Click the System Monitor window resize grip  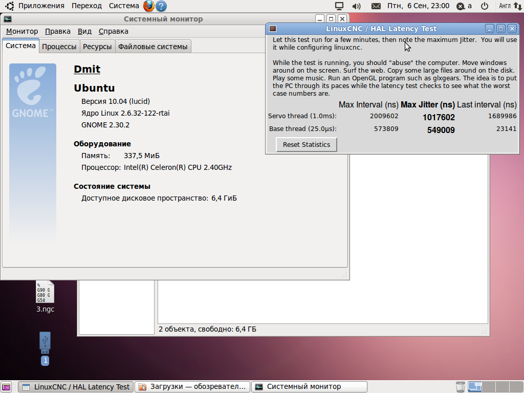tap(344, 275)
